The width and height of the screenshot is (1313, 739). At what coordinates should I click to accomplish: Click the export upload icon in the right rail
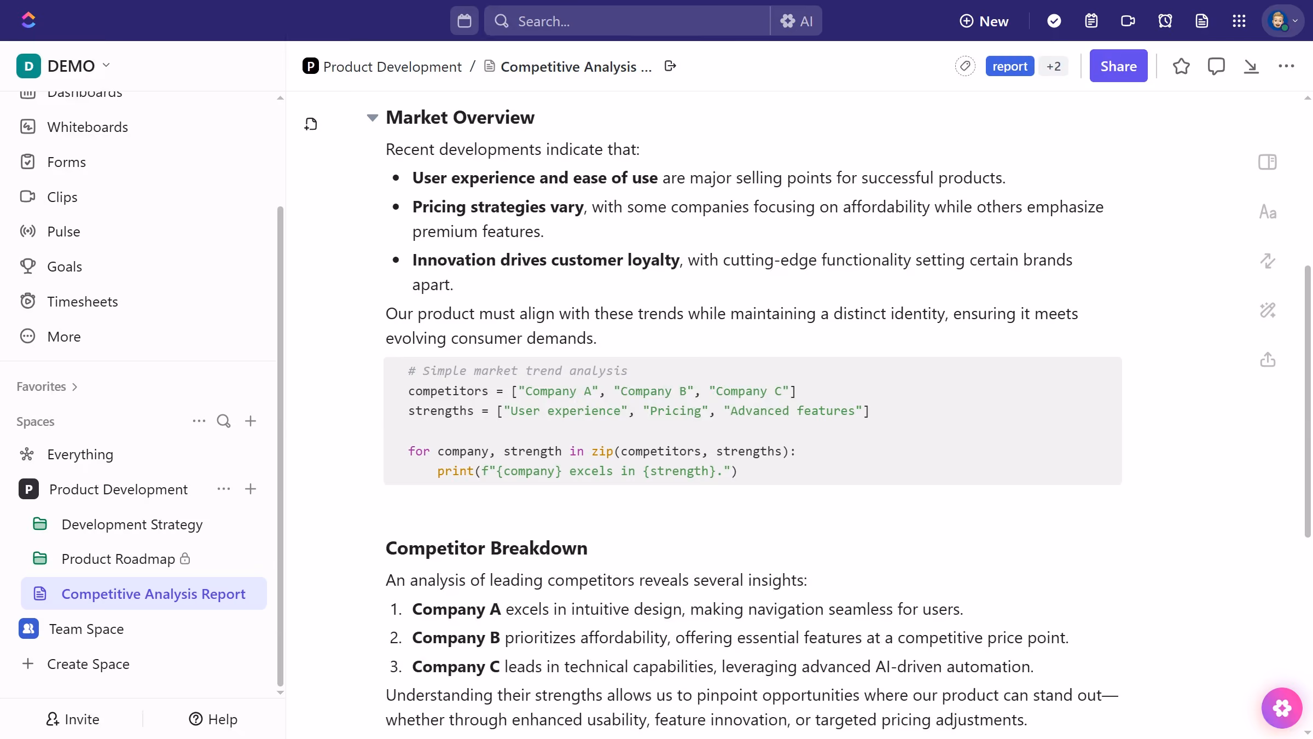[1268, 360]
